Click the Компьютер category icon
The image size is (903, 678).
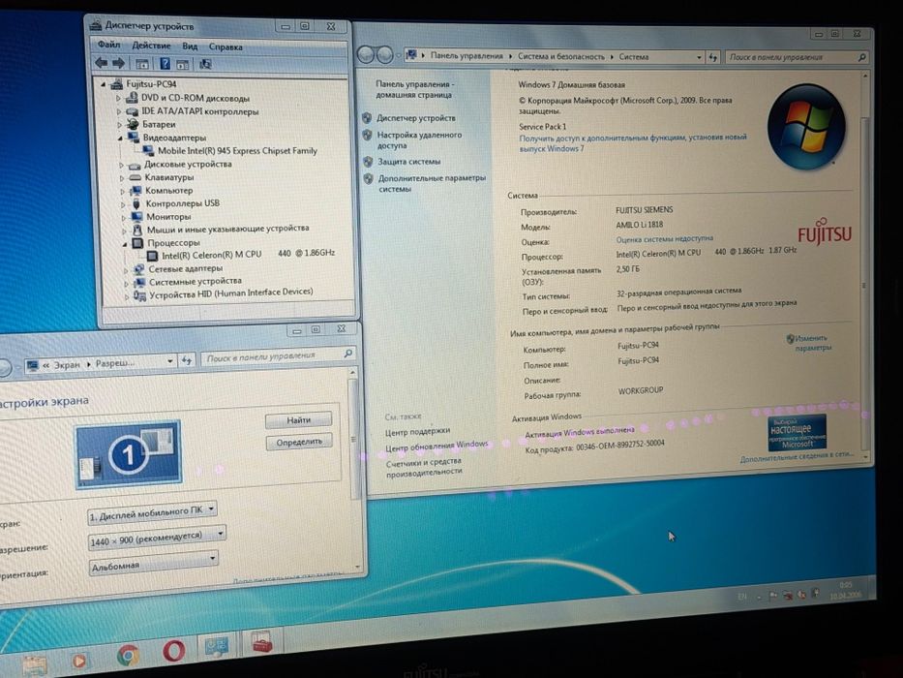135,190
